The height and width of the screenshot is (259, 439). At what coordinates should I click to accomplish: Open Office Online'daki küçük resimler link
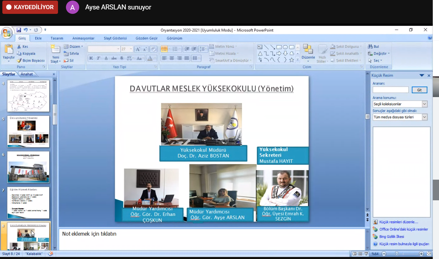[x=403, y=229]
